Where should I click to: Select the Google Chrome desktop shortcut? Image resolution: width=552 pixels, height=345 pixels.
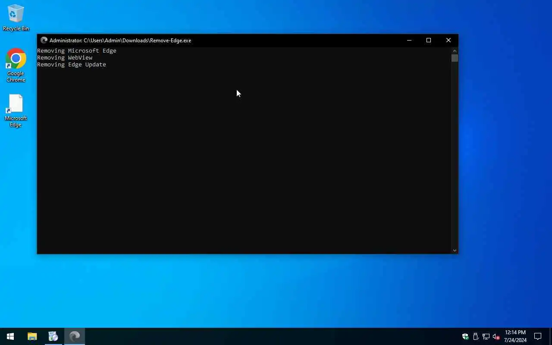[16, 65]
